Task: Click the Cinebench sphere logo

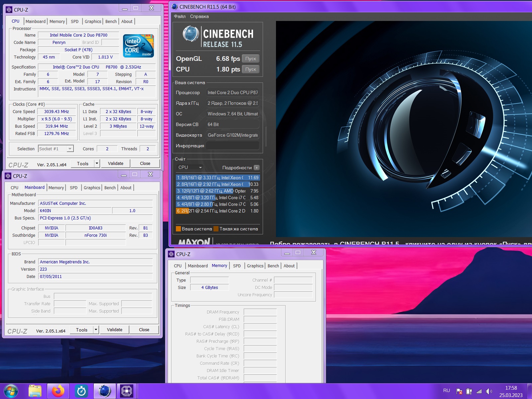Action: [191, 34]
